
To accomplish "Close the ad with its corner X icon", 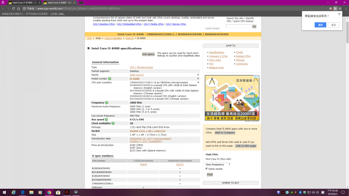I will (x=258, y=76).
